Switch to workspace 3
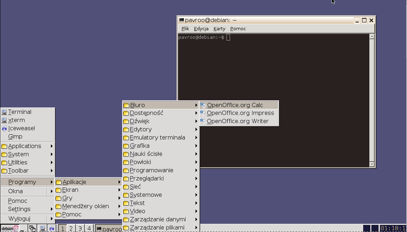This screenshot has width=407, height=232. click(80, 228)
